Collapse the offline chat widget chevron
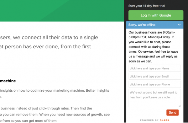 [179, 25]
